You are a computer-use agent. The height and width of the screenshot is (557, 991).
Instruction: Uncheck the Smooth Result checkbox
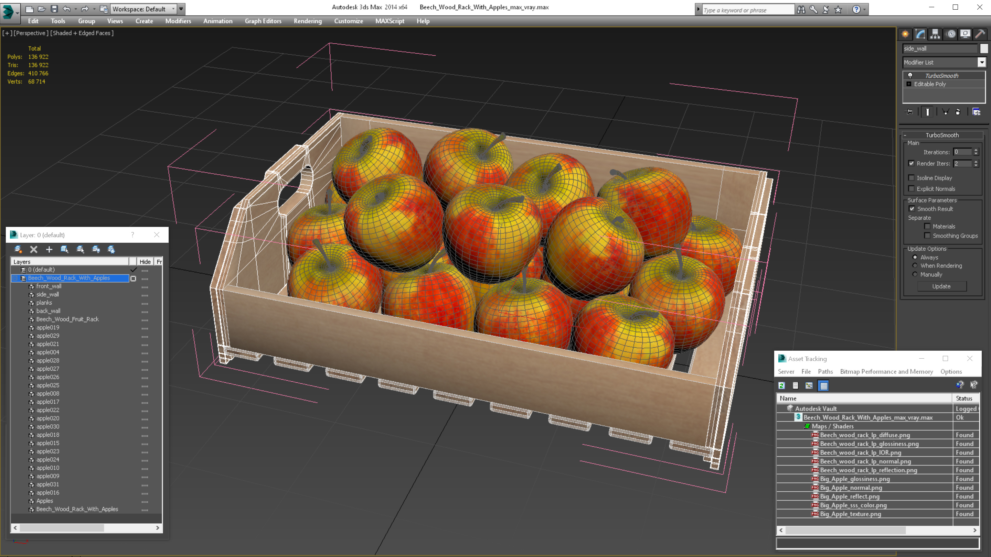912,209
